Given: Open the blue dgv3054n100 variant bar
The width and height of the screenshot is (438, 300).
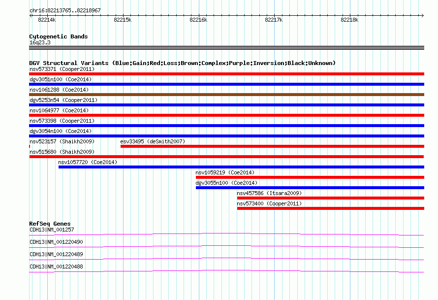Looking at the screenshot, I should [226, 136].
